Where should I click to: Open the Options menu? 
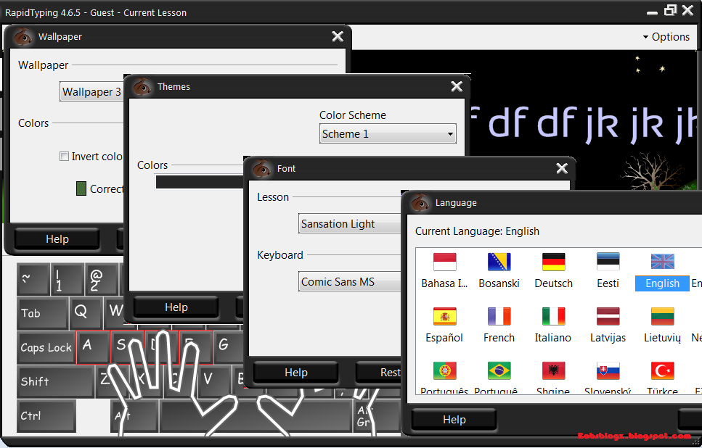pyautogui.click(x=666, y=37)
